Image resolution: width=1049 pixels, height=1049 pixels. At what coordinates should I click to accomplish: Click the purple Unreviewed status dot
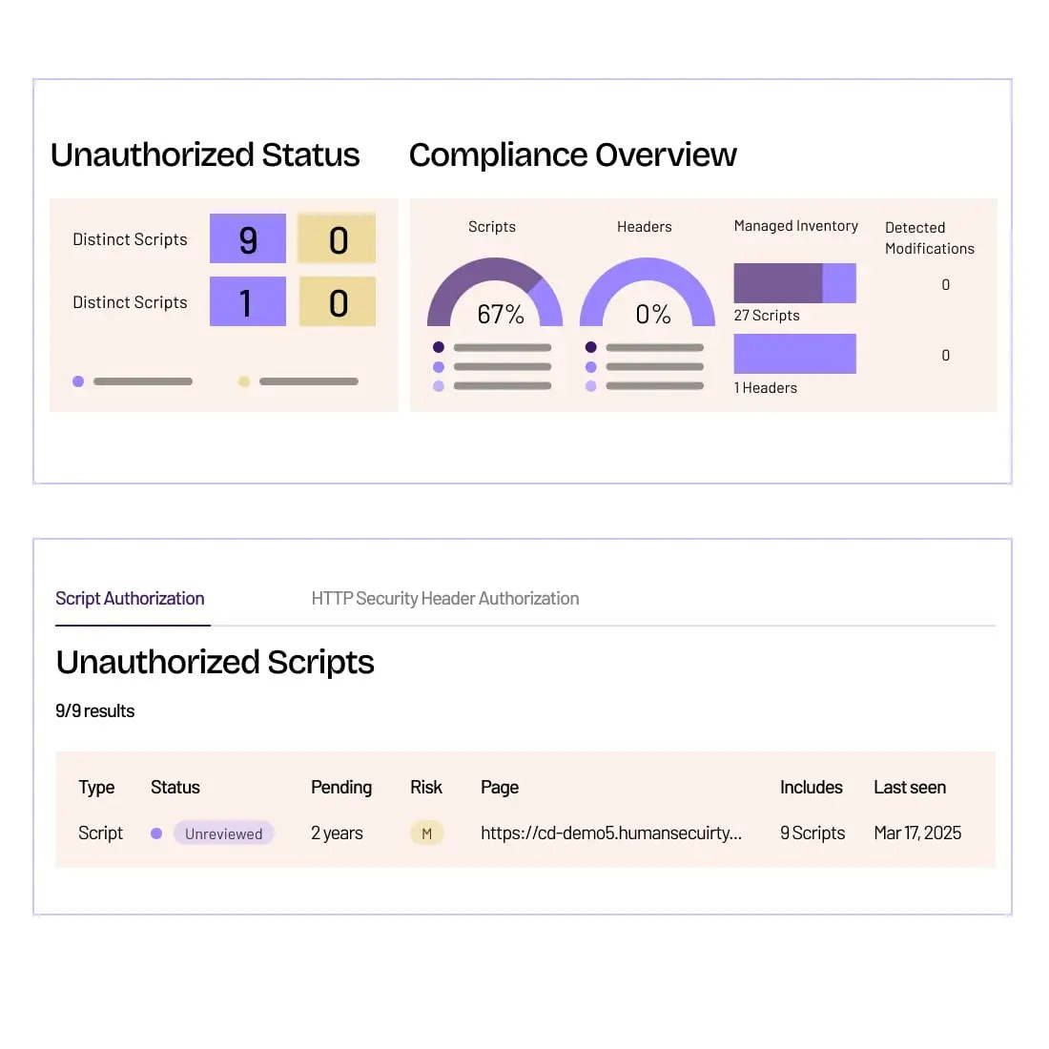click(x=156, y=833)
